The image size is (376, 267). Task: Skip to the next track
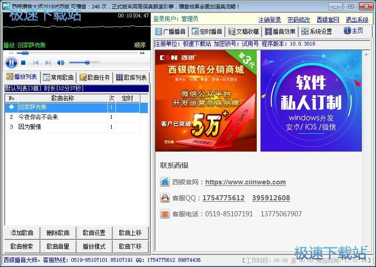click(48, 62)
